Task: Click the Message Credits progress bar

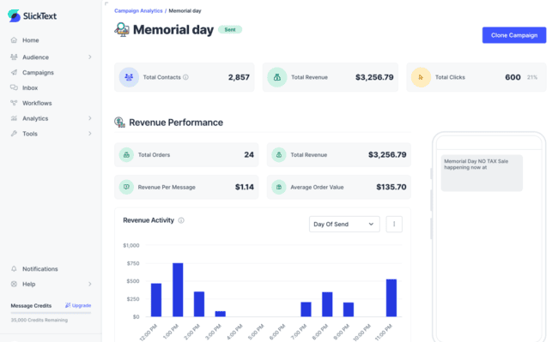Action: tap(51, 313)
